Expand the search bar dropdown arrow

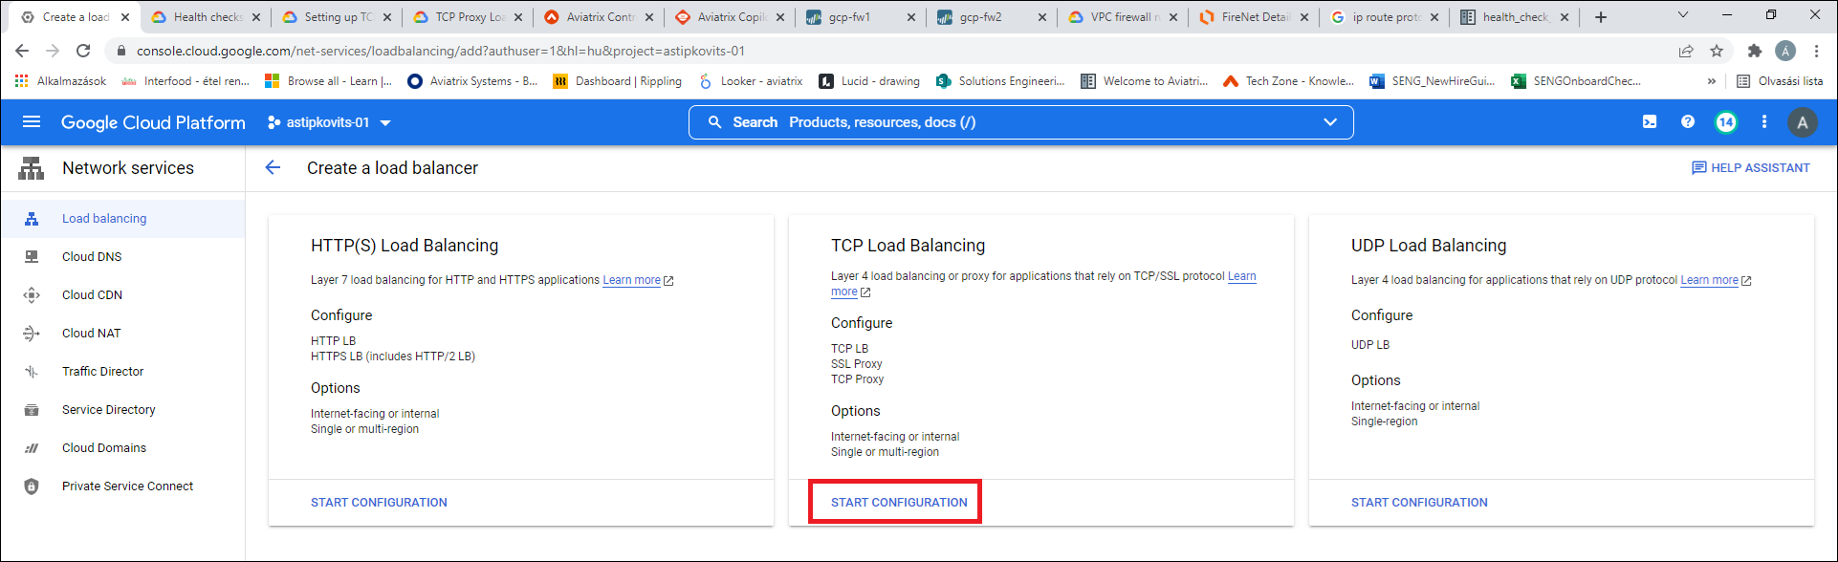(x=1329, y=122)
